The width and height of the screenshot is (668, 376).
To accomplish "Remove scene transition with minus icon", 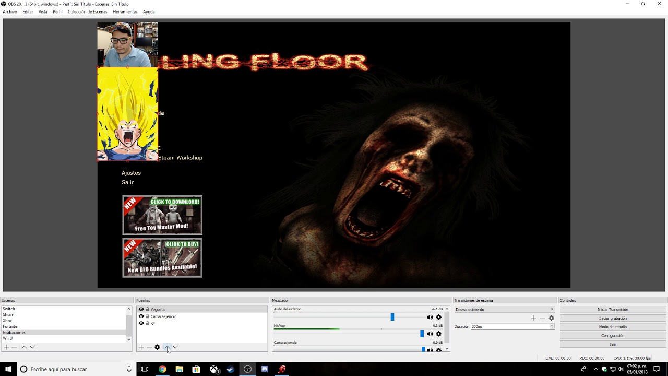I will 542,318.
